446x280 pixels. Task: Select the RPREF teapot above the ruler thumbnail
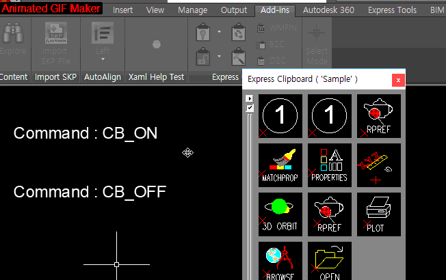[x=379, y=116]
